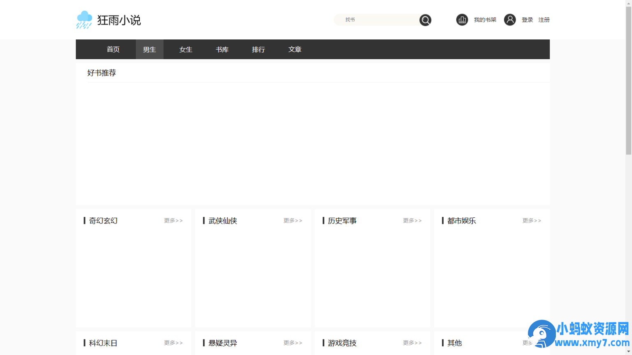Viewport: 632px width, 355px height.
Task: Click the 奇幻玄幻 category title
Action: click(103, 221)
